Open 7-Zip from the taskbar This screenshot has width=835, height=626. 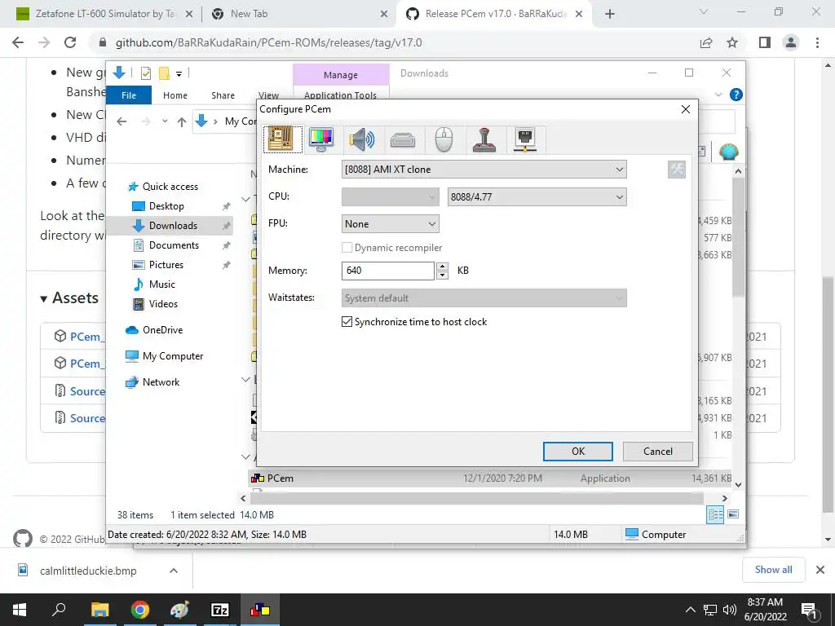[x=220, y=610]
